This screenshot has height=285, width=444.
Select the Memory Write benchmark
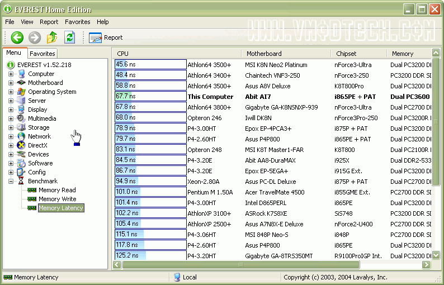coord(58,199)
